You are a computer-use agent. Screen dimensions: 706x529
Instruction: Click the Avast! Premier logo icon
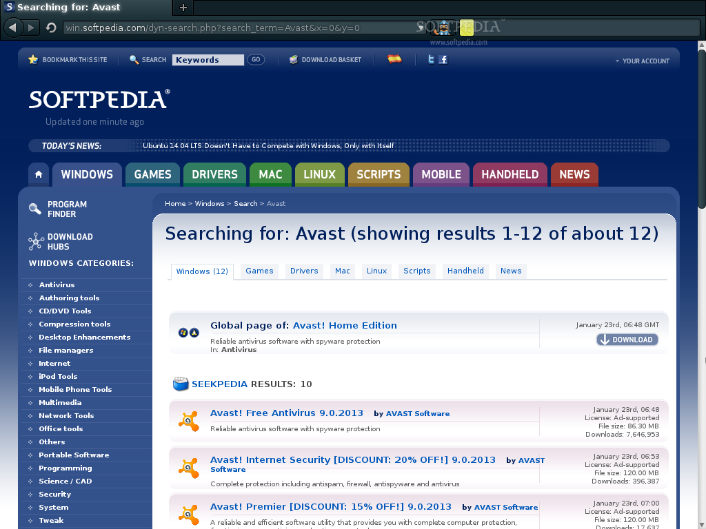[x=189, y=515]
